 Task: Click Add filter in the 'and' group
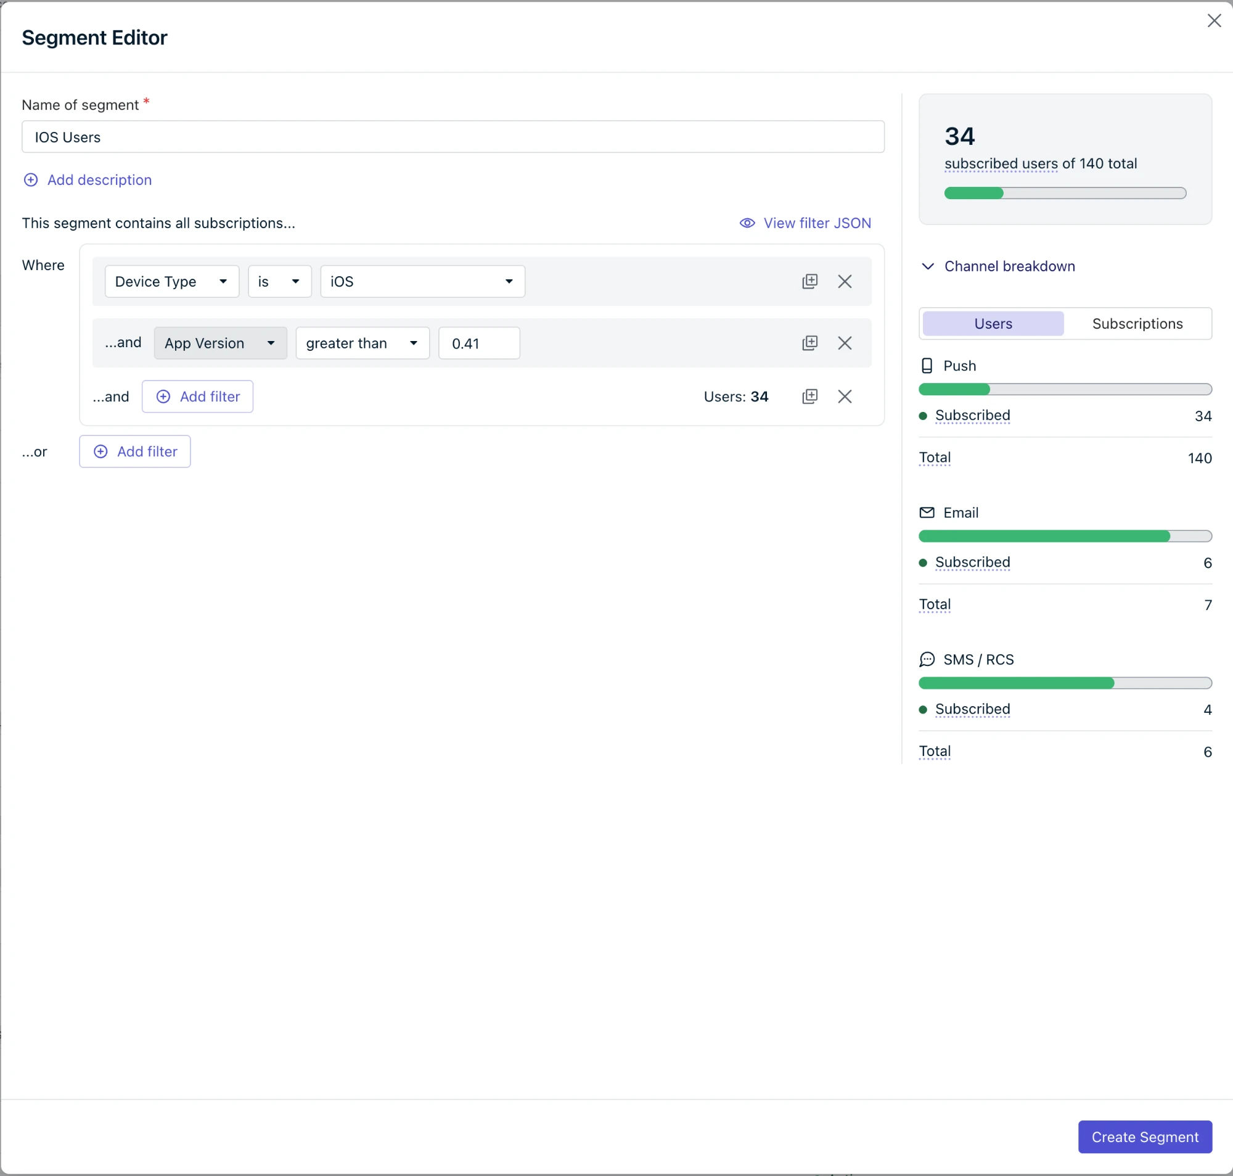[197, 396]
